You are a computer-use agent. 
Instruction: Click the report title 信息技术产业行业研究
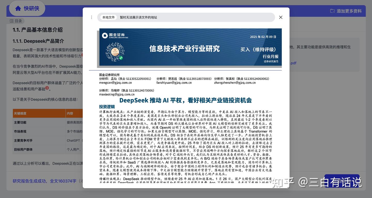pos(184,48)
